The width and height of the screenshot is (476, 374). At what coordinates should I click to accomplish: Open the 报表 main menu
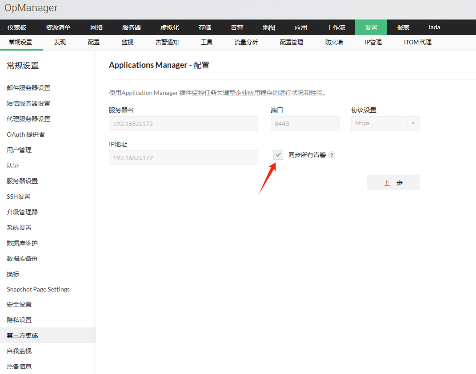coord(403,27)
